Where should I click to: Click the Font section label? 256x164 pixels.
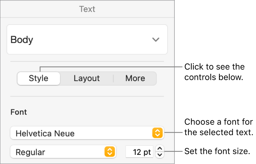19,112
